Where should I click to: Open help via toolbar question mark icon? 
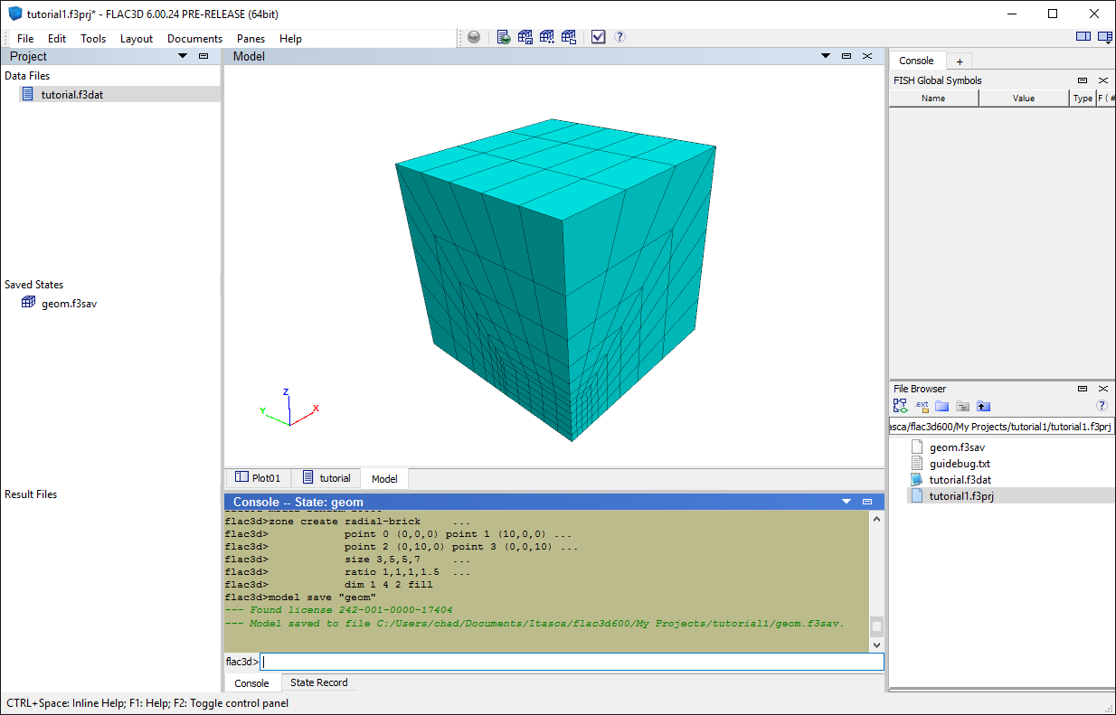pos(619,37)
